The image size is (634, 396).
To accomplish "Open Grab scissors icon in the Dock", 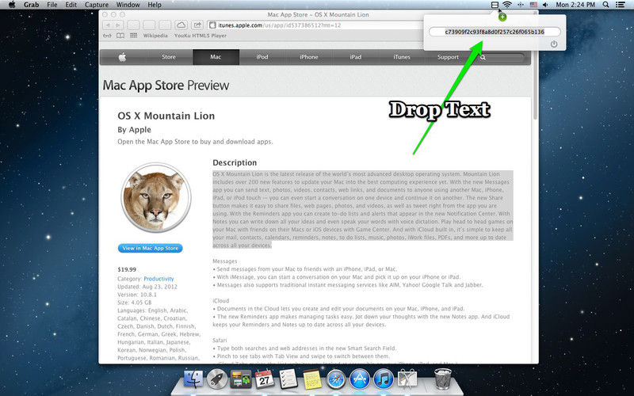I will click(407, 379).
